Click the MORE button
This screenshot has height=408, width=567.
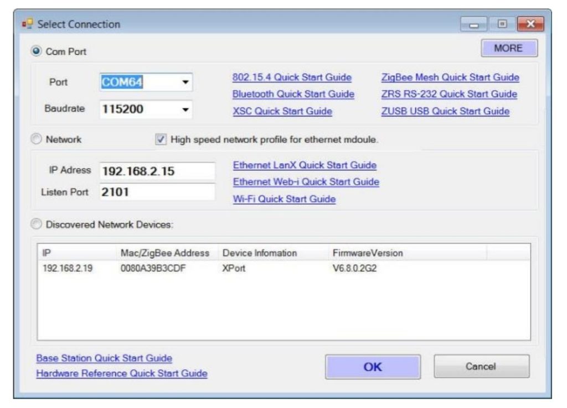pos(509,48)
